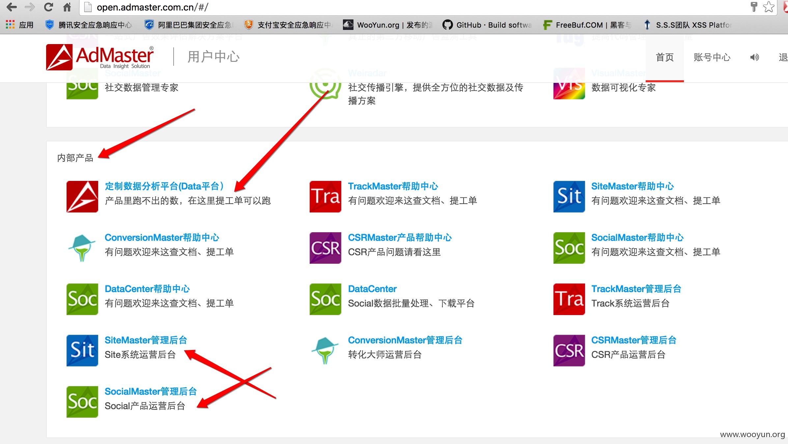
Task: Open 阿里巴巴集团安全应急 bookmark
Action: [x=189, y=25]
